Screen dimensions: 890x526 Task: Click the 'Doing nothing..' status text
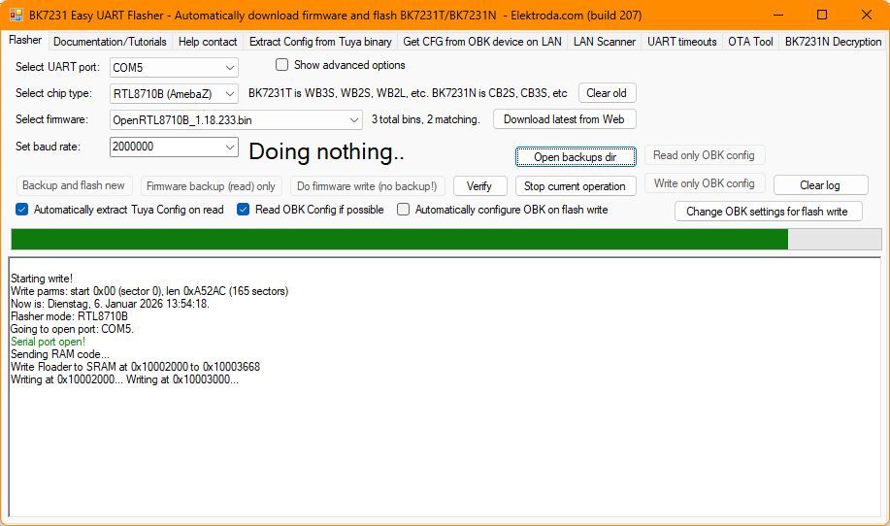pyautogui.click(x=326, y=151)
